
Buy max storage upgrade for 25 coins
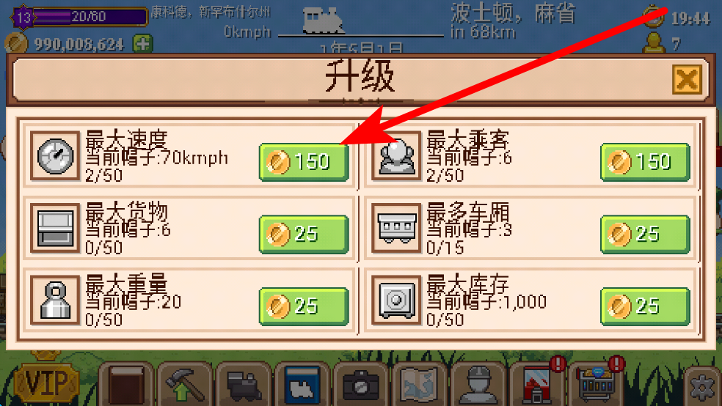click(645, 306)
